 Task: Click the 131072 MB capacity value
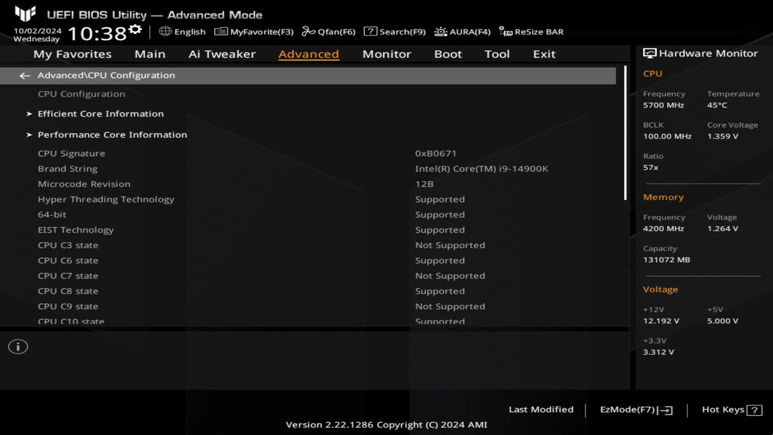666,260
